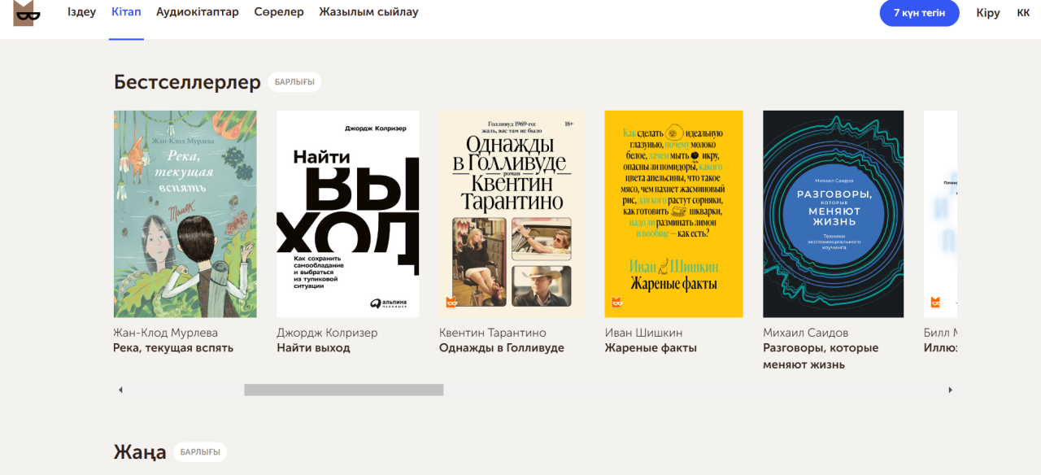Viewport: 1041px width, 475px height.
Task: Show all Жаңа books via Барлығы
Action: pyautogui.click(x=200, y=452)
